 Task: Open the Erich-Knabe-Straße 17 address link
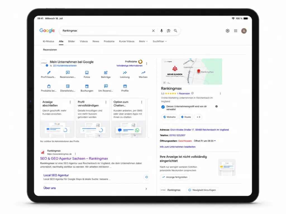[x=199, y=130]
